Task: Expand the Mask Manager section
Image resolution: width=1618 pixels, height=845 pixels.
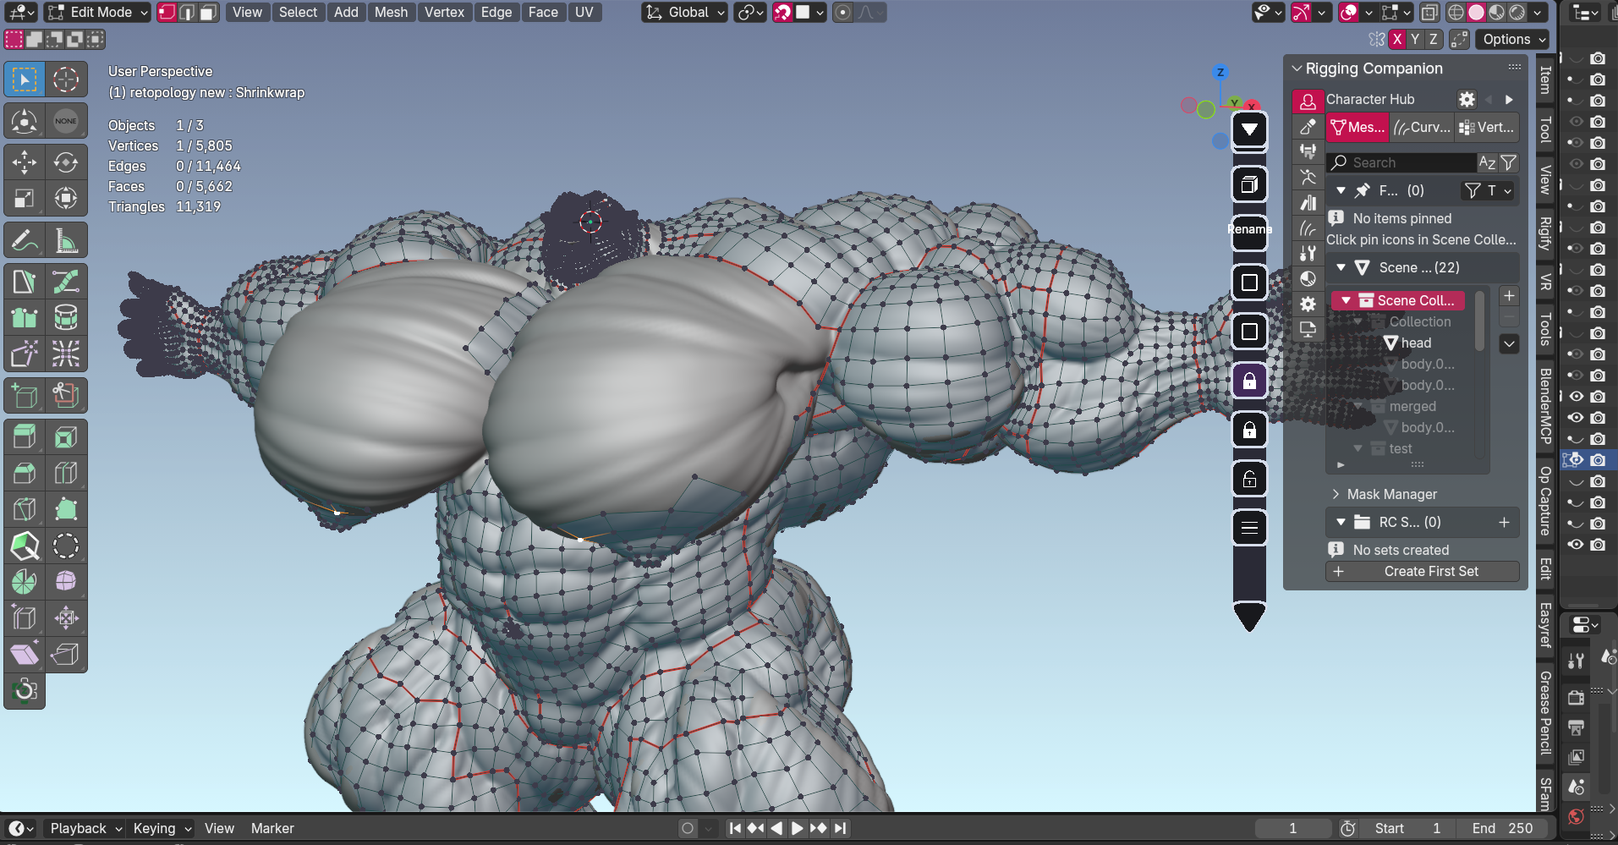Action: [1391, 494]
